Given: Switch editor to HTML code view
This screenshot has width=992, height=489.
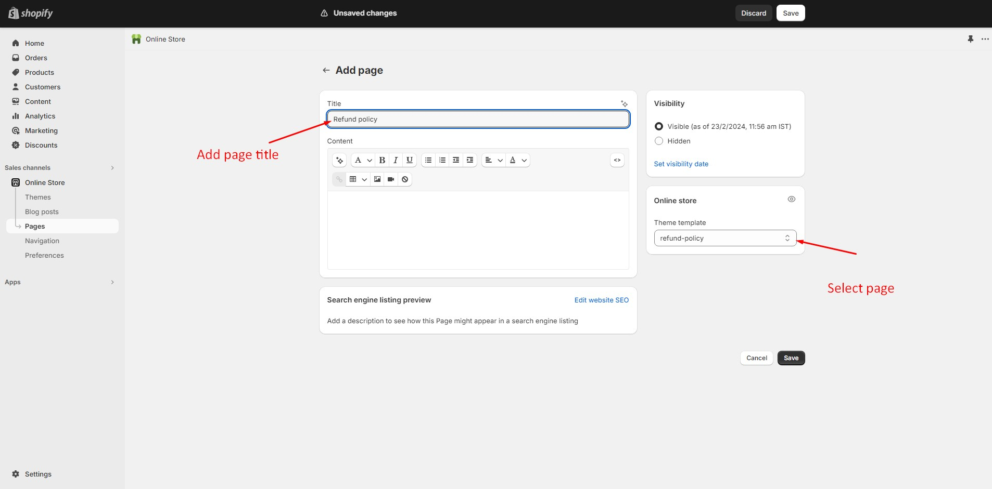Looking at the screenshot, I should pos(617,160).
